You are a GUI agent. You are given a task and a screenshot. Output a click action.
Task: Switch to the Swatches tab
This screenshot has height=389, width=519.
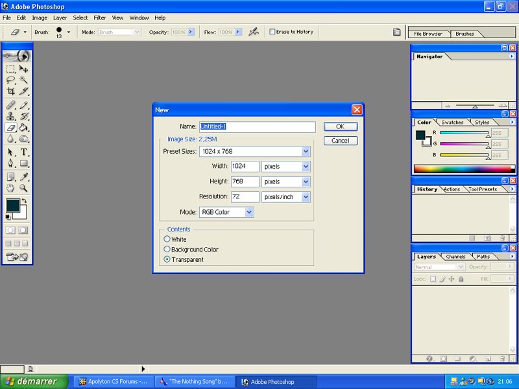452,123
